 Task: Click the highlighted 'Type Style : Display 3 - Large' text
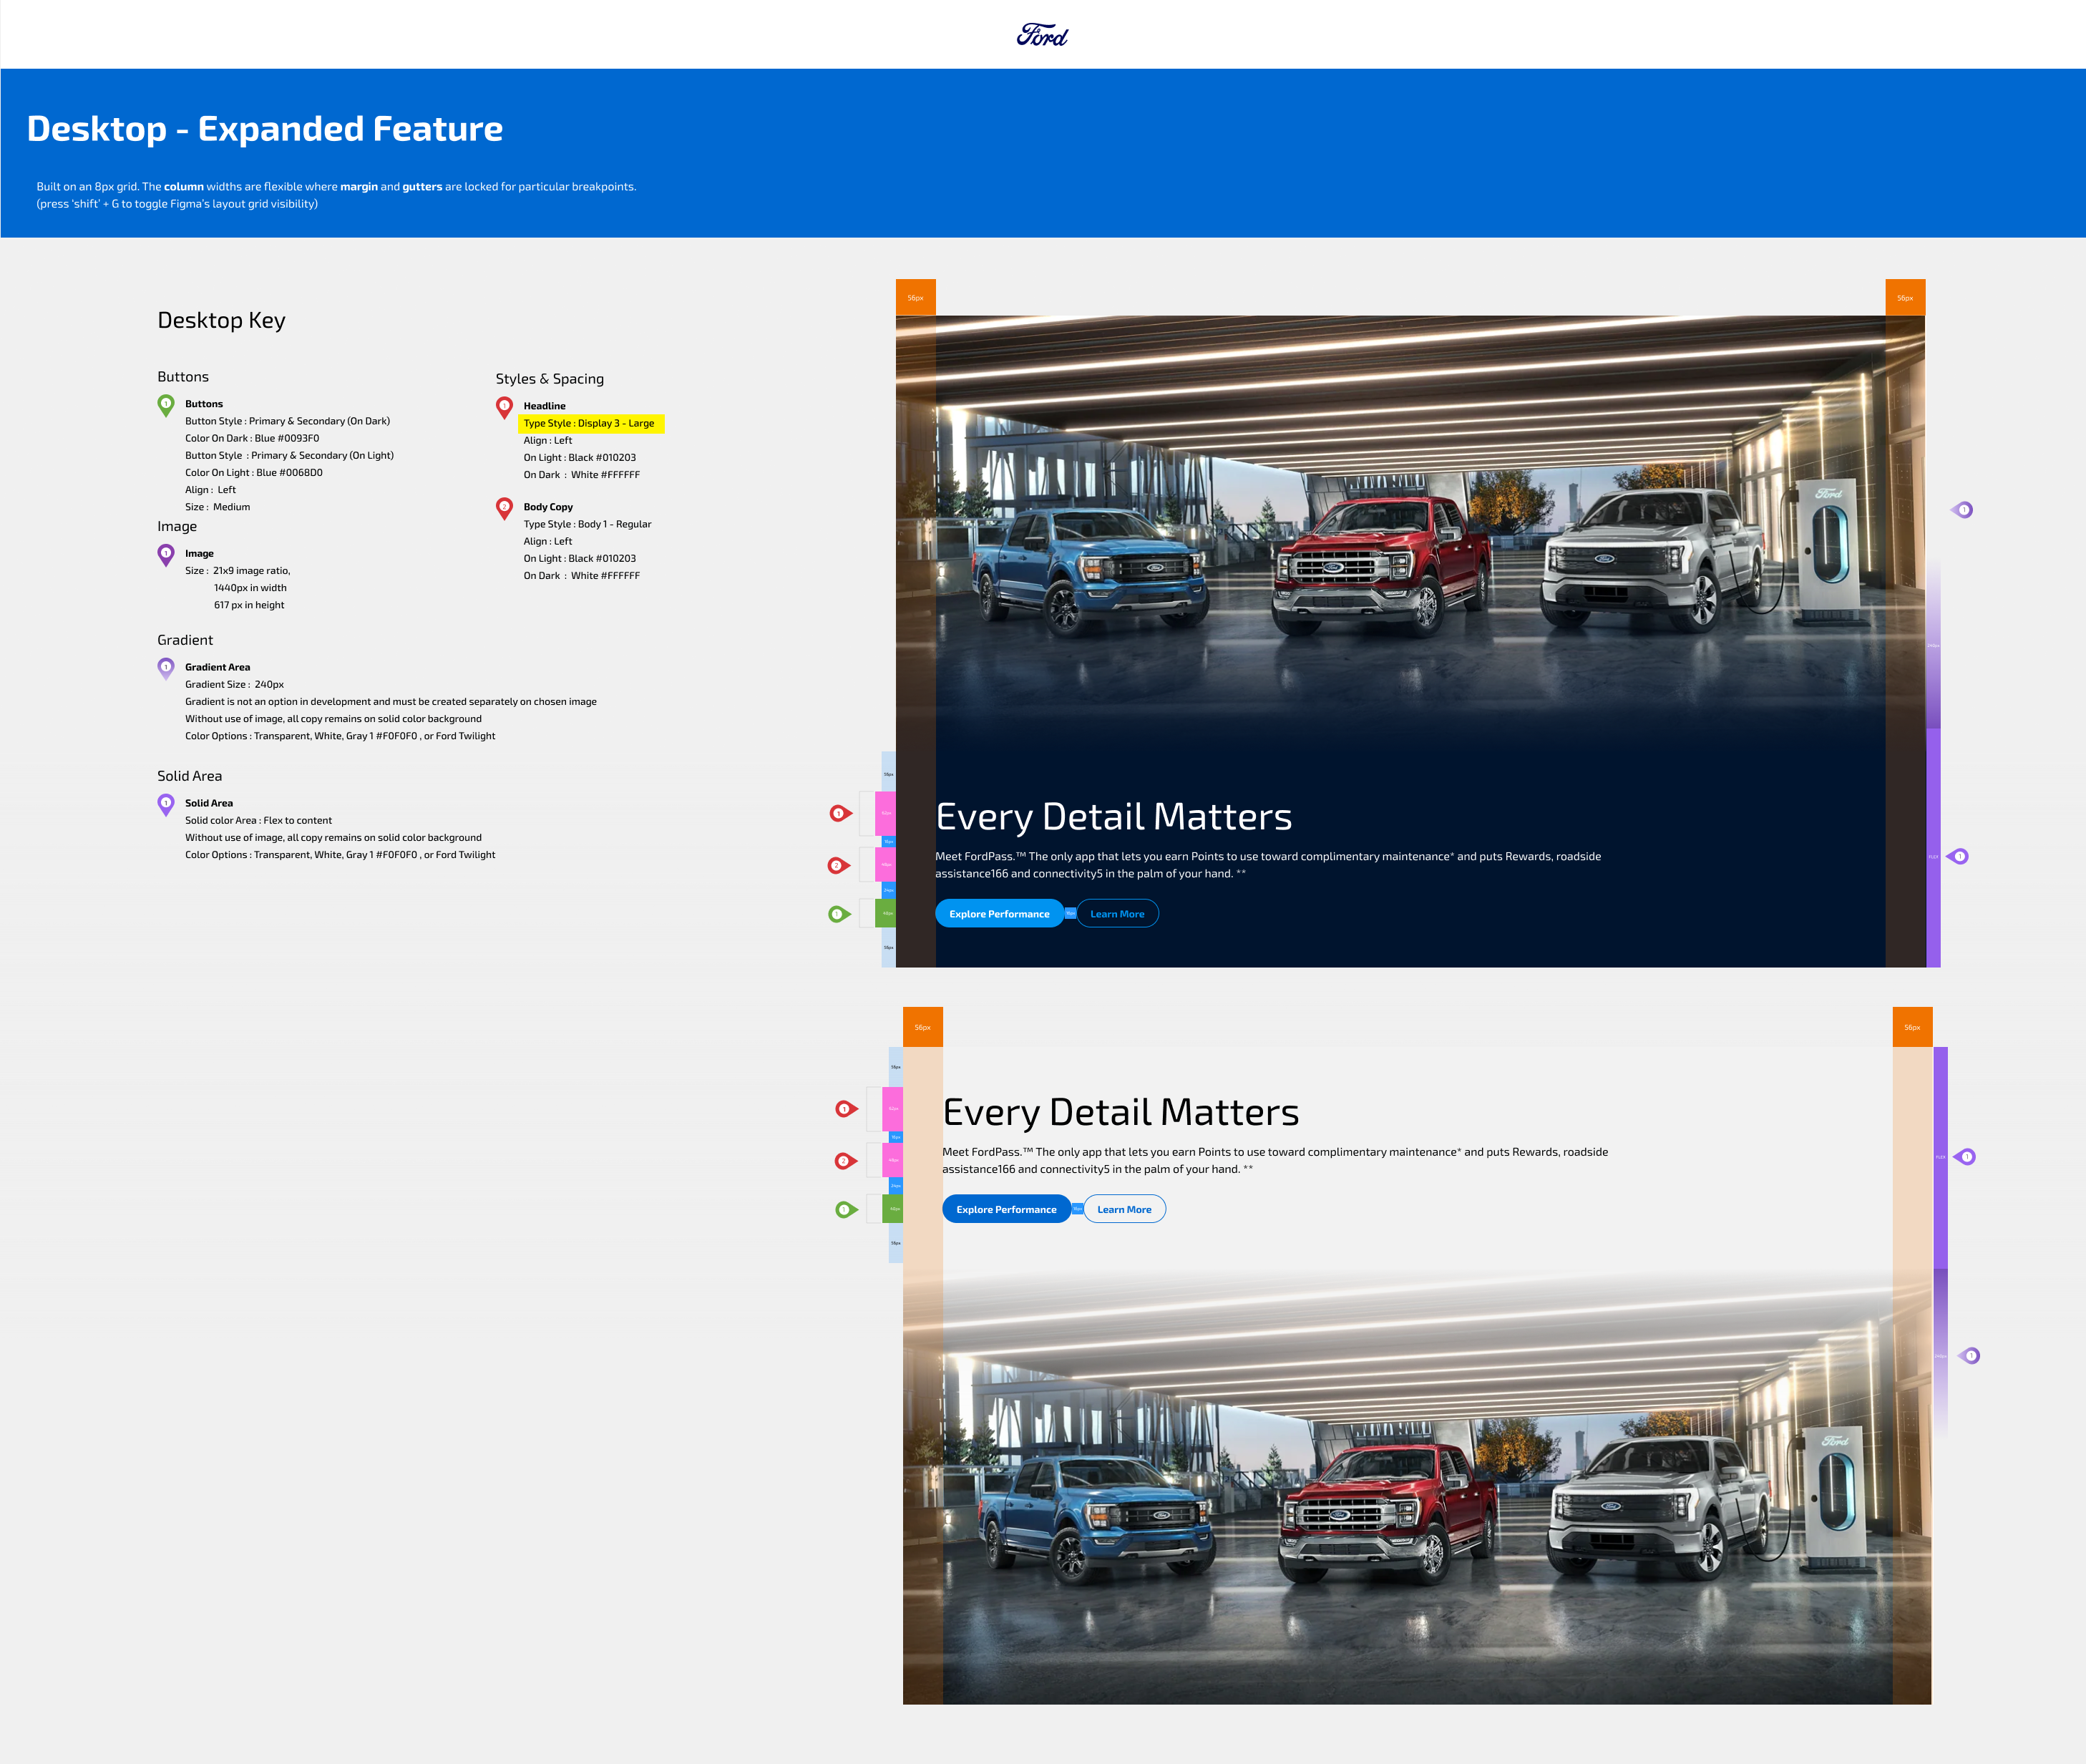pos(589,424)
